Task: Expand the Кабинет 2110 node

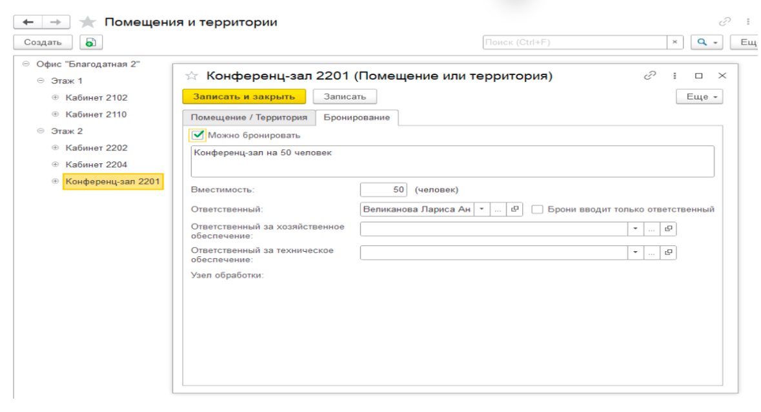Action: point(56,114)
